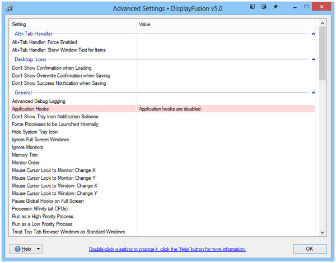Viewport: 336px width, 263px height.
Task: Select the General section heading
Action: tap(23, 93)
